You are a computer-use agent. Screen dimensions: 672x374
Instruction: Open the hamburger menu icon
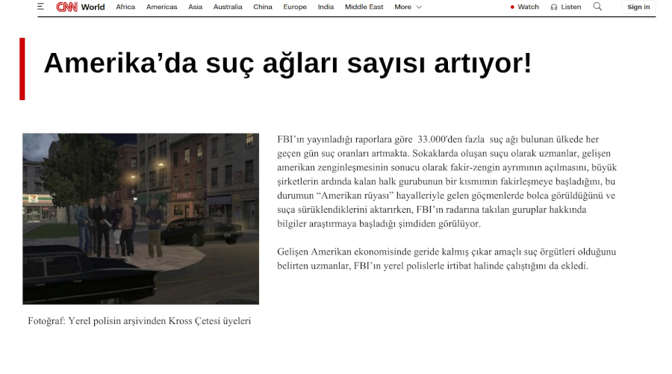click(x=41, y=7)
